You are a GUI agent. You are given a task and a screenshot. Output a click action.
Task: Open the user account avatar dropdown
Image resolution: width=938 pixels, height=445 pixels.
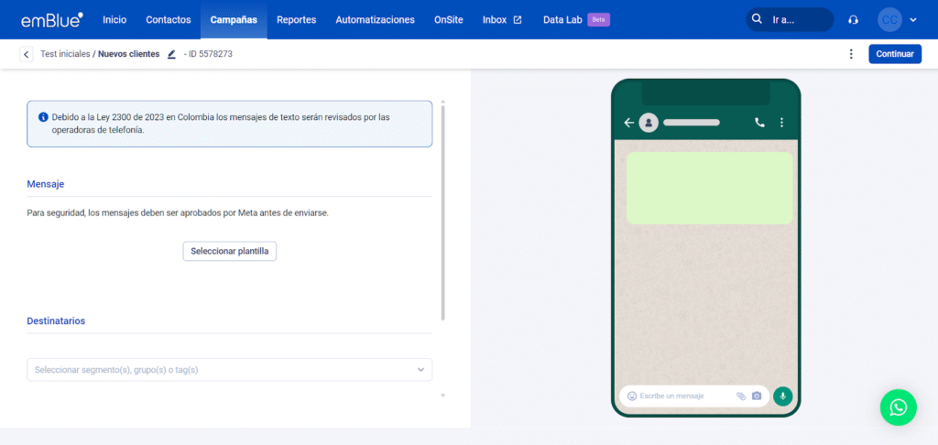(x=897, y=19)
